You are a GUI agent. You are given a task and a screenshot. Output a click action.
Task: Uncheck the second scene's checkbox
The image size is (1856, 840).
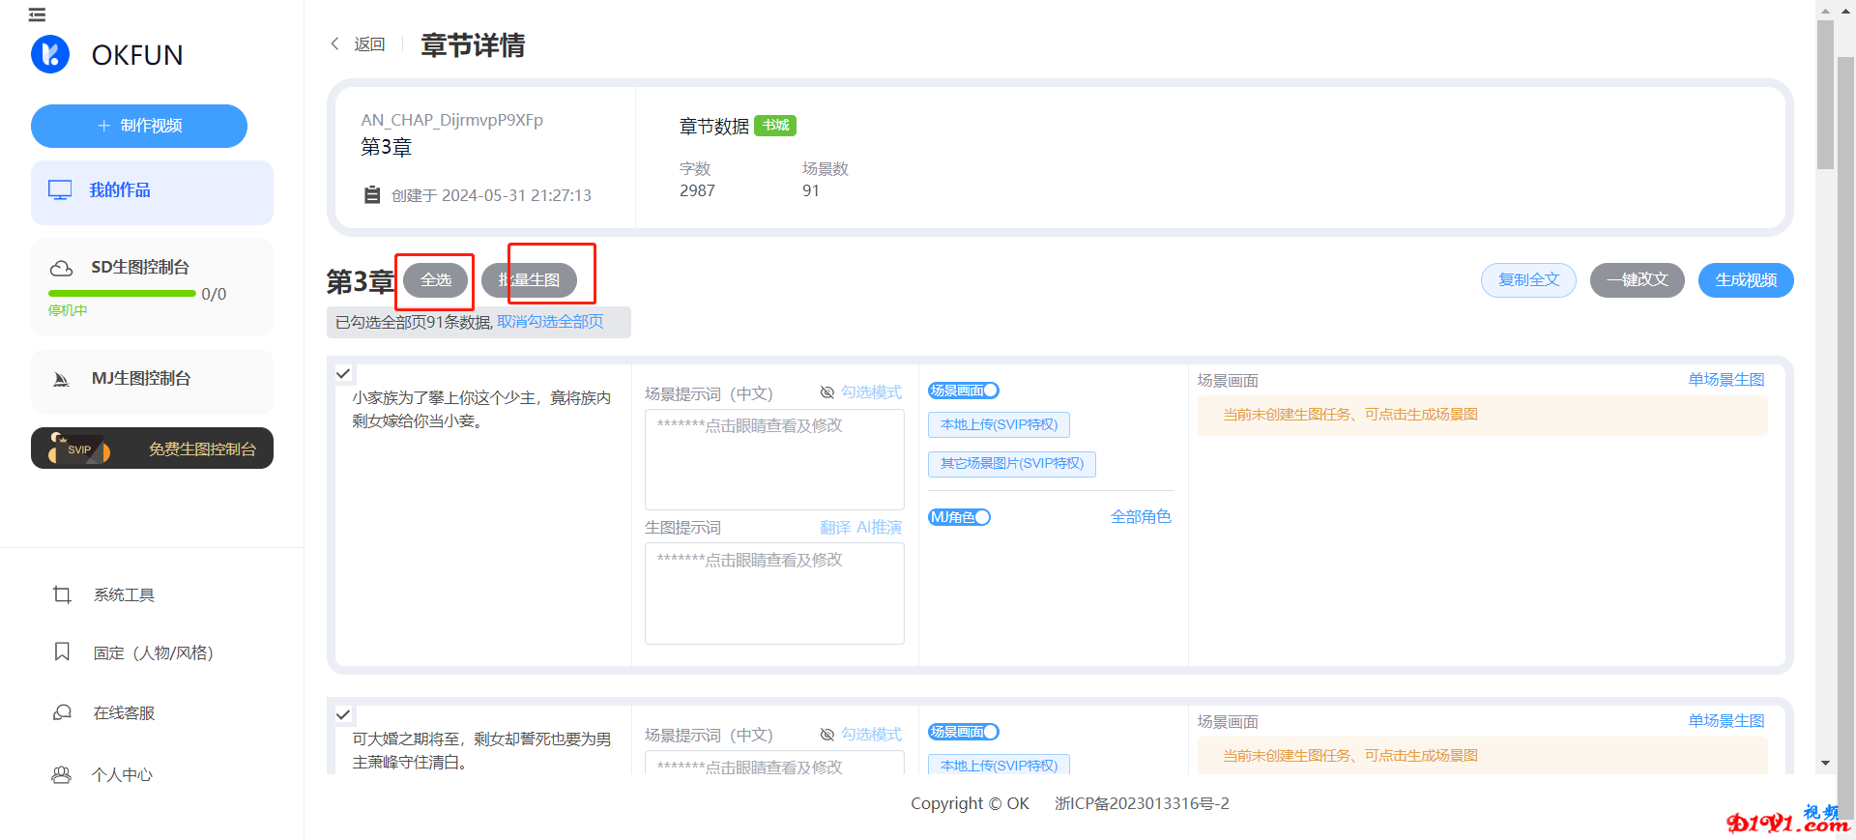(343, 715)
